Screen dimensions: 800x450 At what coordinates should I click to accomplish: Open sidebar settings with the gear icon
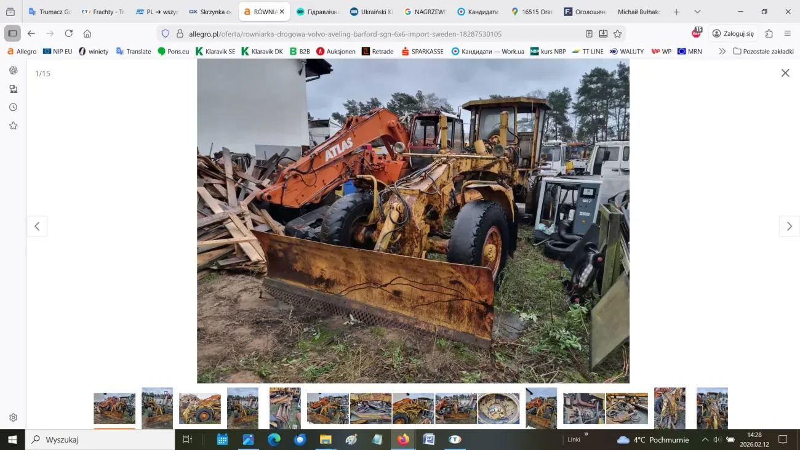13,417
